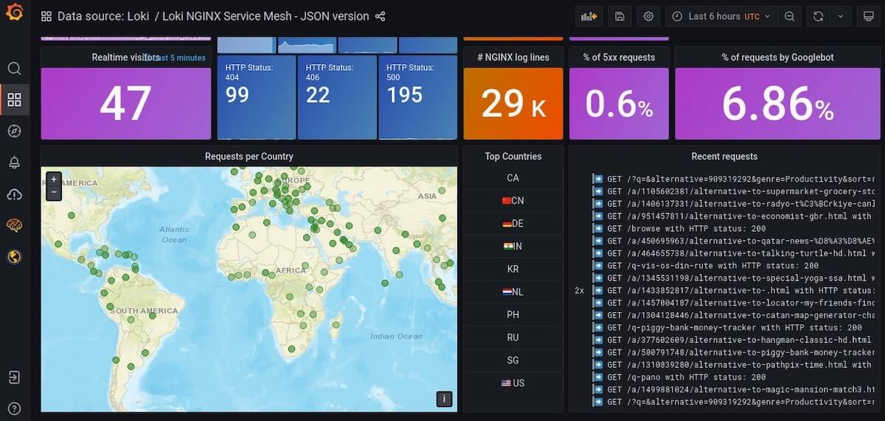Open the 'Top Countries' panel title menu
Image resolution: width=885 pixels, height=421 pixels.
[513, 156]
